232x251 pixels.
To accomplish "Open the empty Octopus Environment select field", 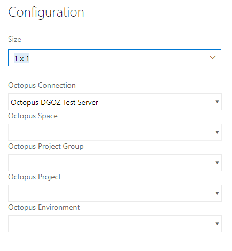I will (115, 224).
